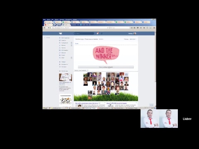Switch to the Gmail browser tab
Screen dimensions: 199x149
pos(48,22)
